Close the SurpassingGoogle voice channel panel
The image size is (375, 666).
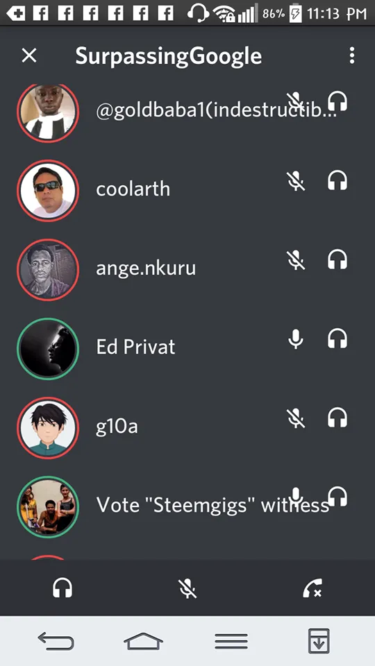click(x=29, y=55)
